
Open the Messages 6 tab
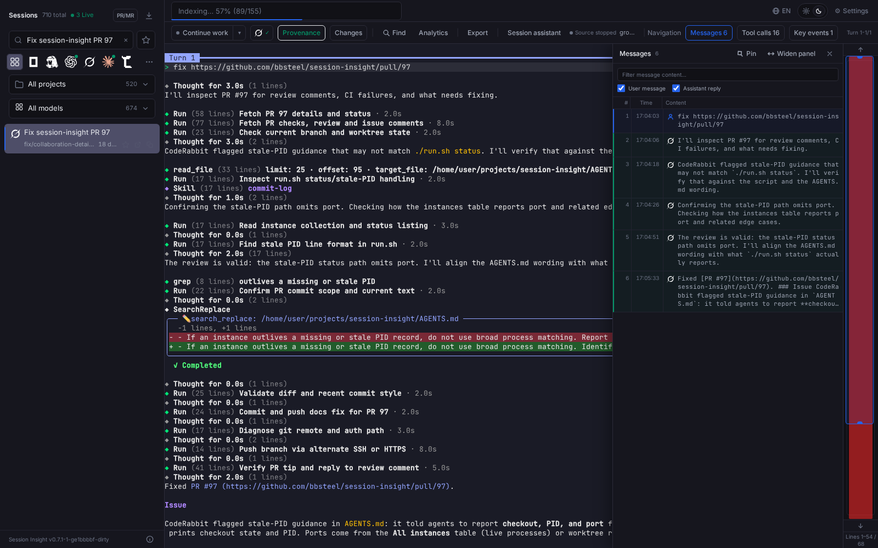pyautogui.click(x=709, y=33)
